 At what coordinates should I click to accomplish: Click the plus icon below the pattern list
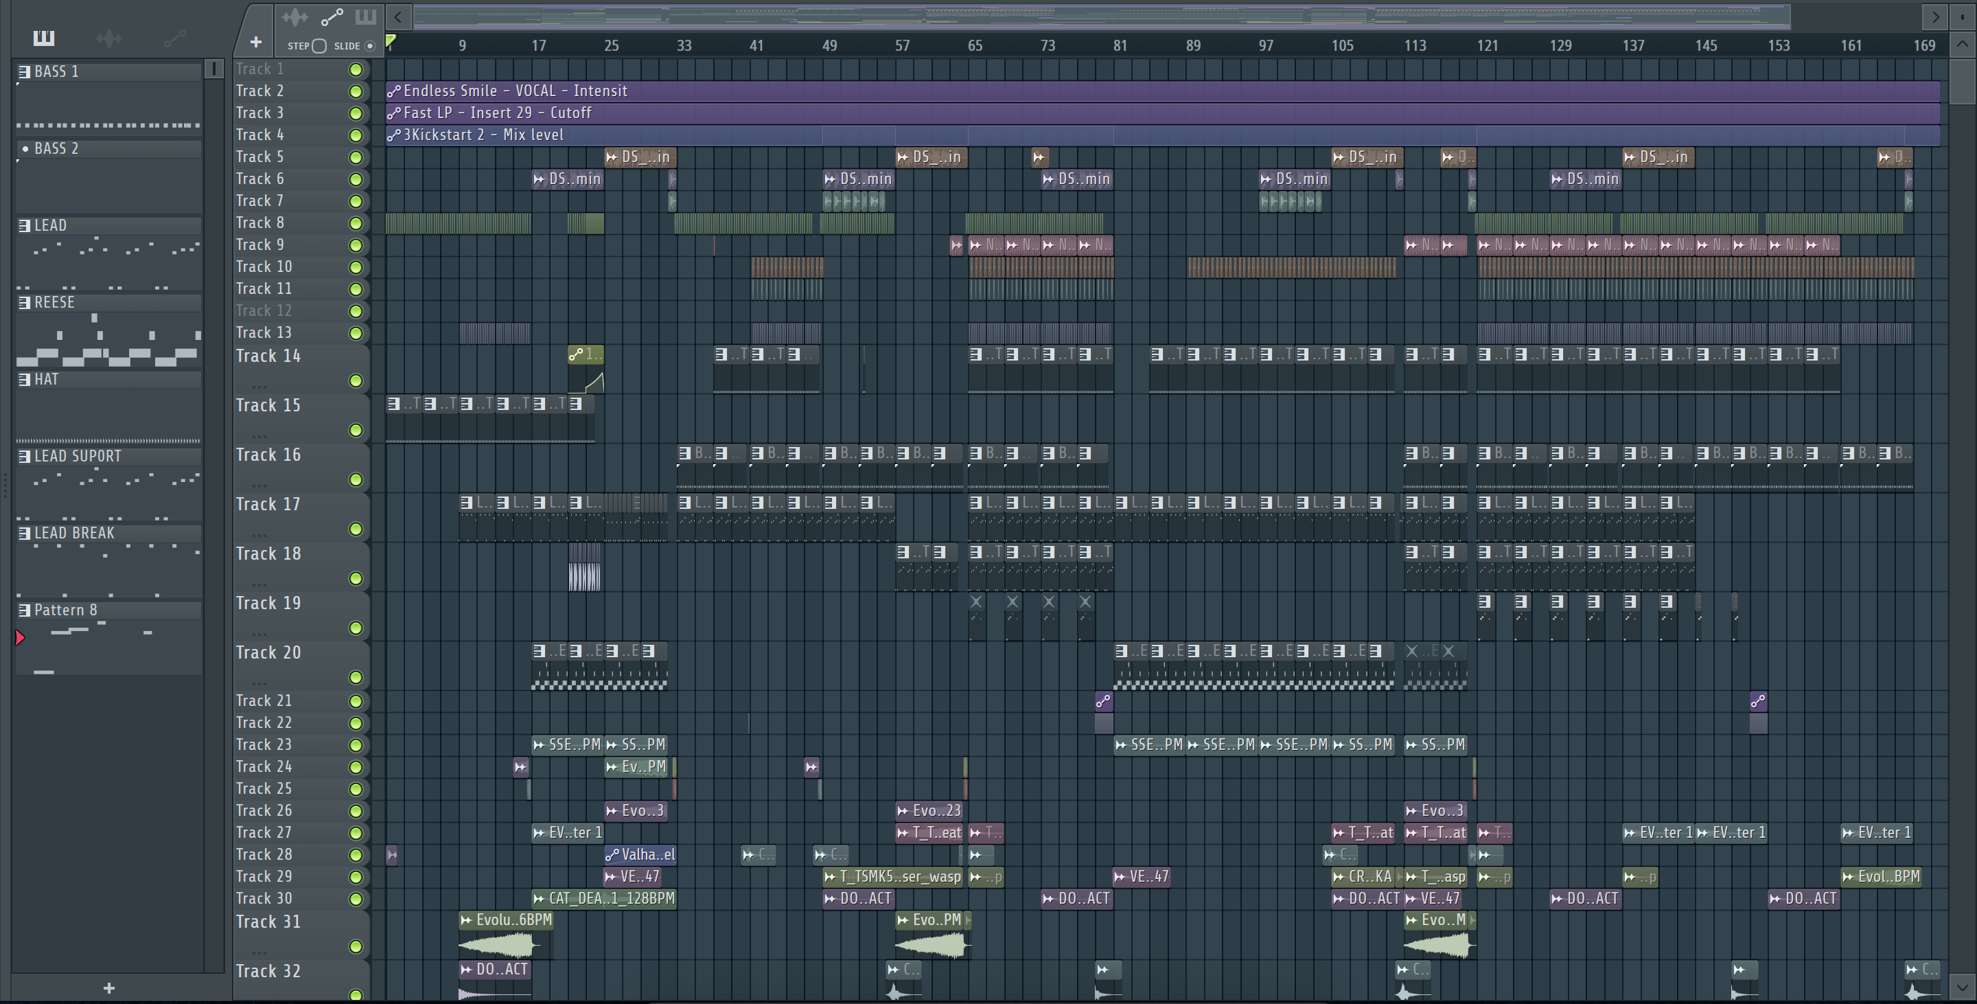click(109, 988)
